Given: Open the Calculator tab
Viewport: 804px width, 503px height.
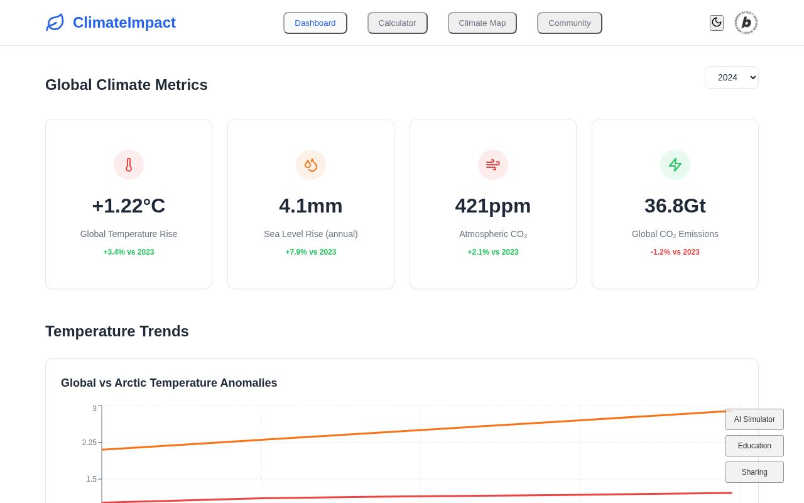Looking at the screenshot, I should tap(397, 23).
